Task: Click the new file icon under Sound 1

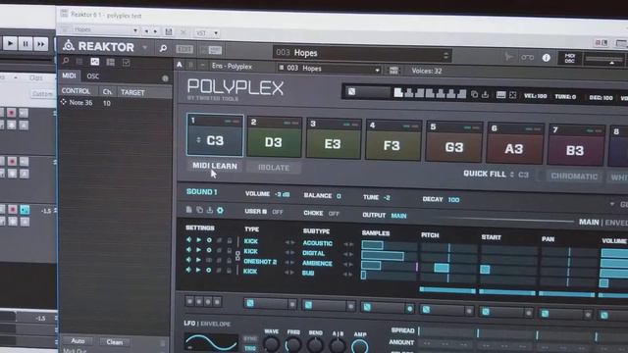Action: pos(189,209)
